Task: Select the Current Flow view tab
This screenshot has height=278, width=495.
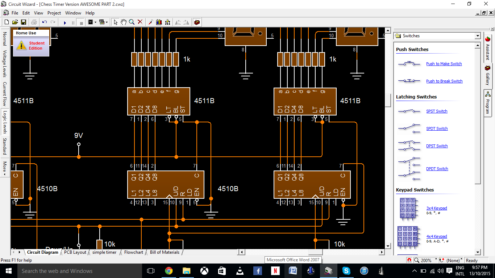Action: coord(5,94)
